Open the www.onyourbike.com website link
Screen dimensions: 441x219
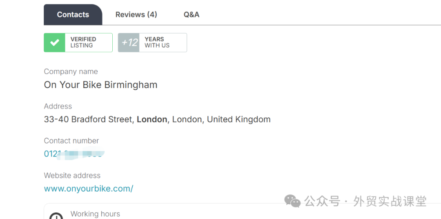pyautogui.click(x=89, y=189)
